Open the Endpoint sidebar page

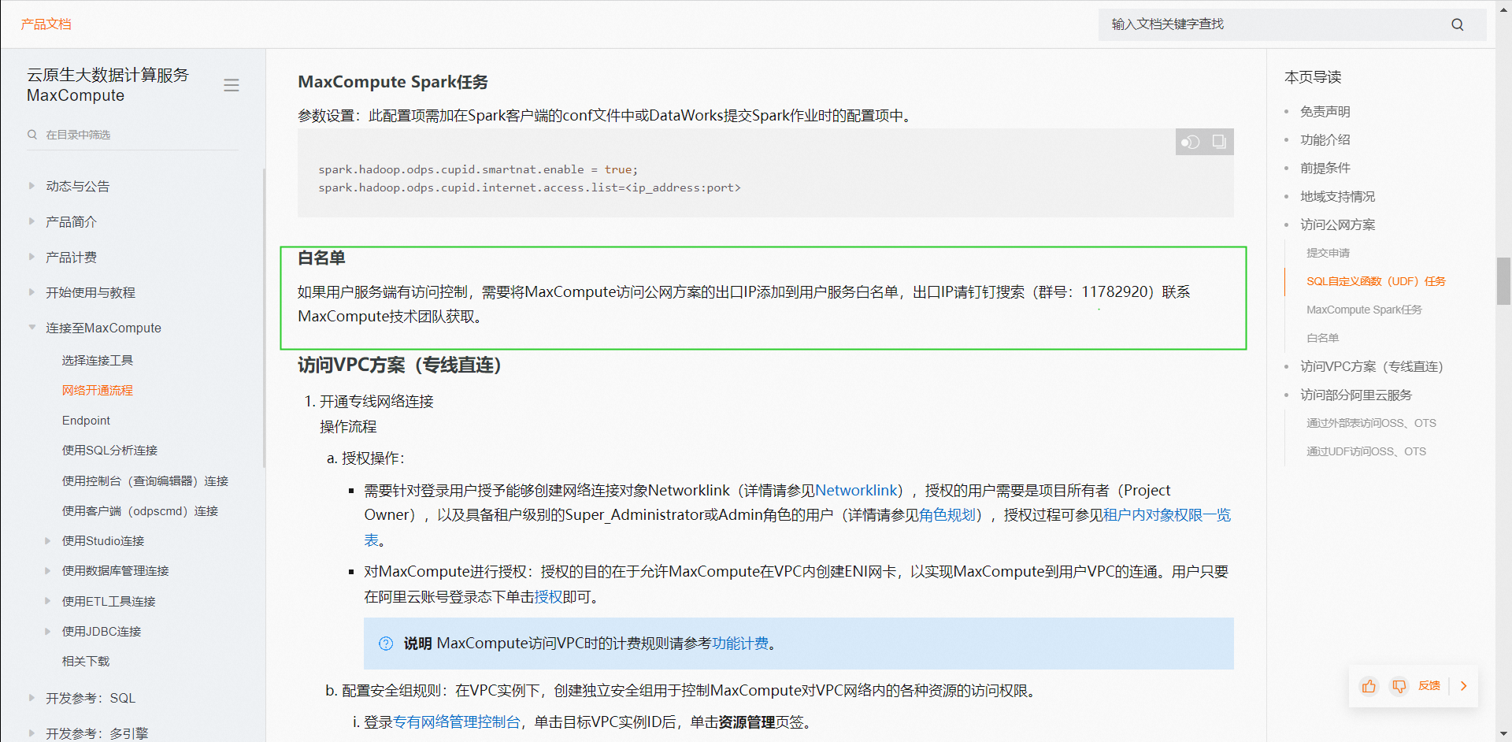tap(86, 421)
